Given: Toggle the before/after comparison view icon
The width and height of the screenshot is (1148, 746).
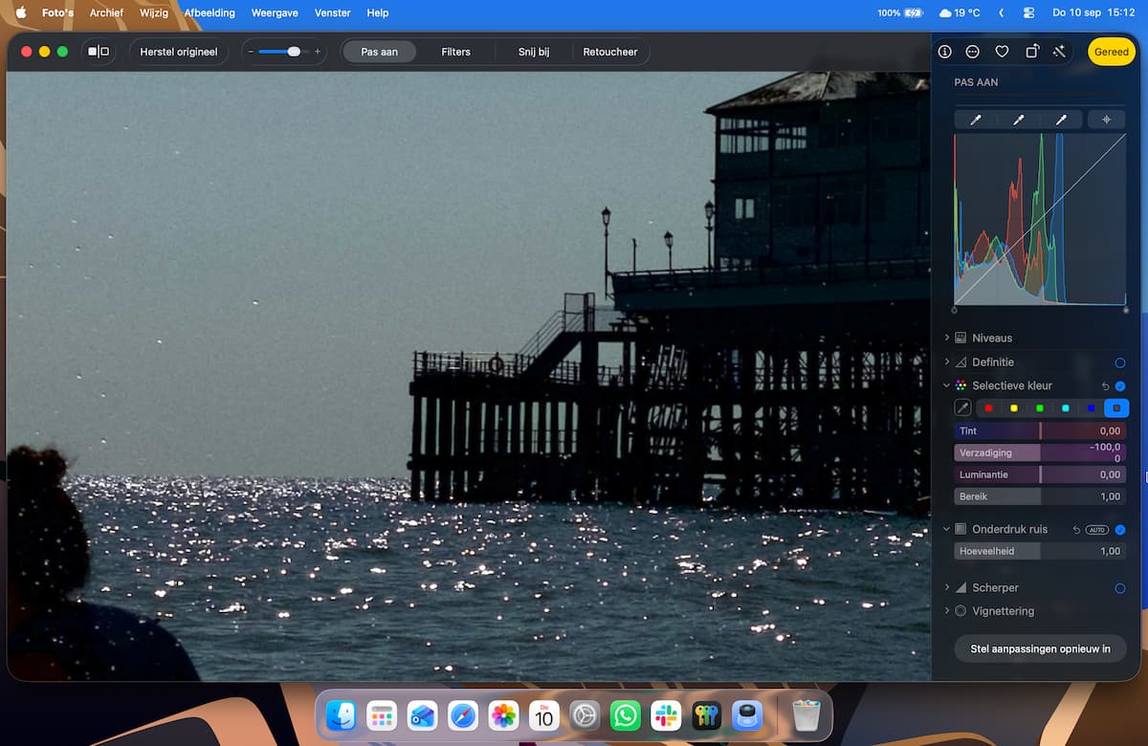Looking at the screenshot, I should 99,52.
